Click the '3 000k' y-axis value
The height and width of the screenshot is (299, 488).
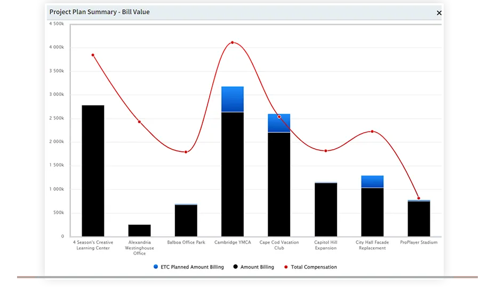click(x=57, y=94)
